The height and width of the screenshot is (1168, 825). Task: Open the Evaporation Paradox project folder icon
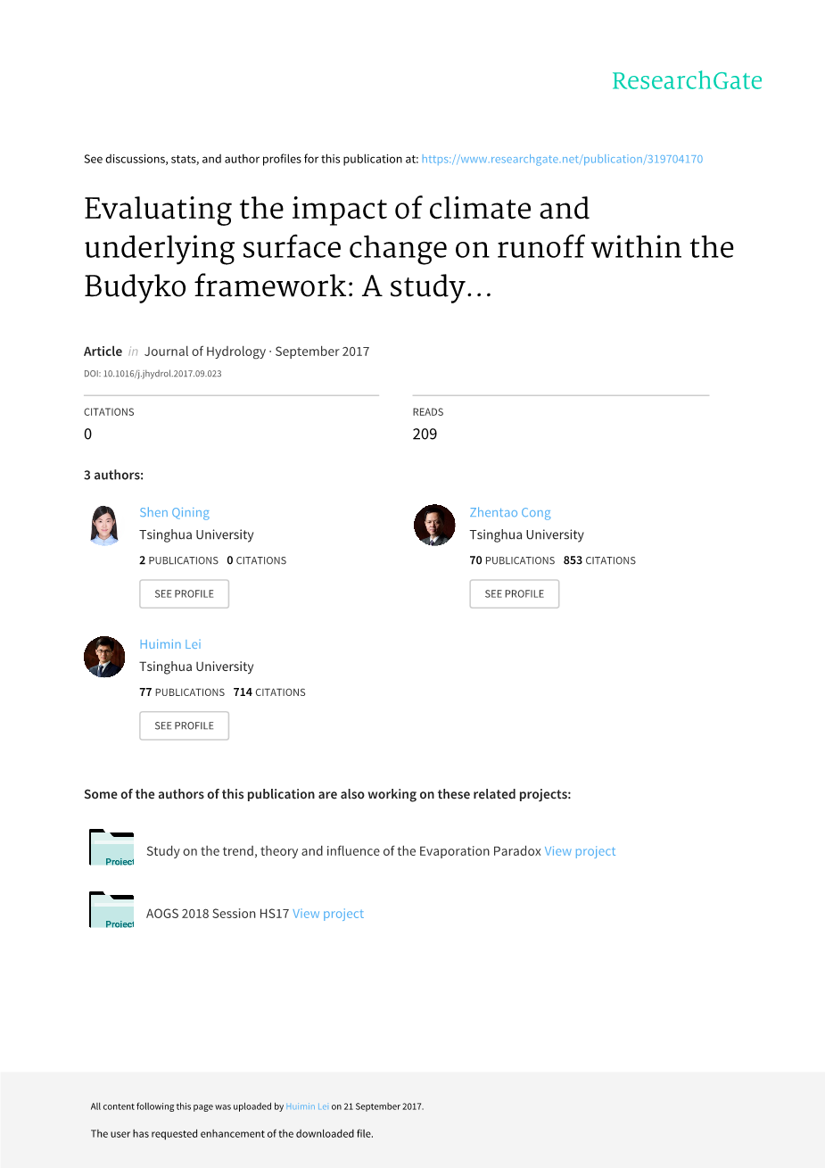(111, 848)
